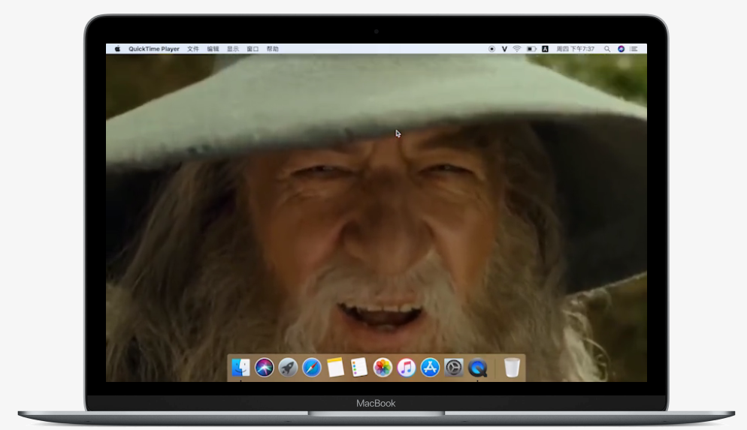The width and height of the screenshot is (747, 430).
Task: Open the Notification Center list icon
Action: (634, 49)
